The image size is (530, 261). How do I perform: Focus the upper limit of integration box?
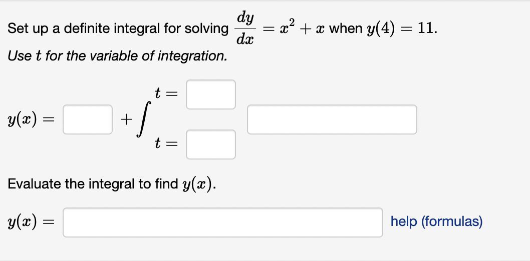click(x=210, y=94)
